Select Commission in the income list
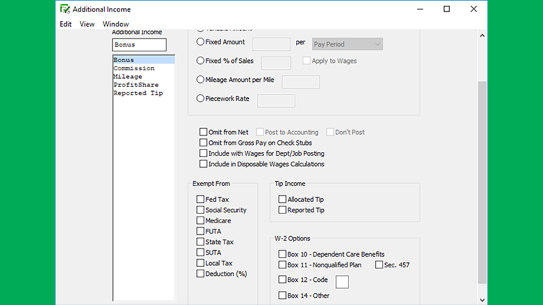Screen dimensions: 543x305 pos(134,68)
